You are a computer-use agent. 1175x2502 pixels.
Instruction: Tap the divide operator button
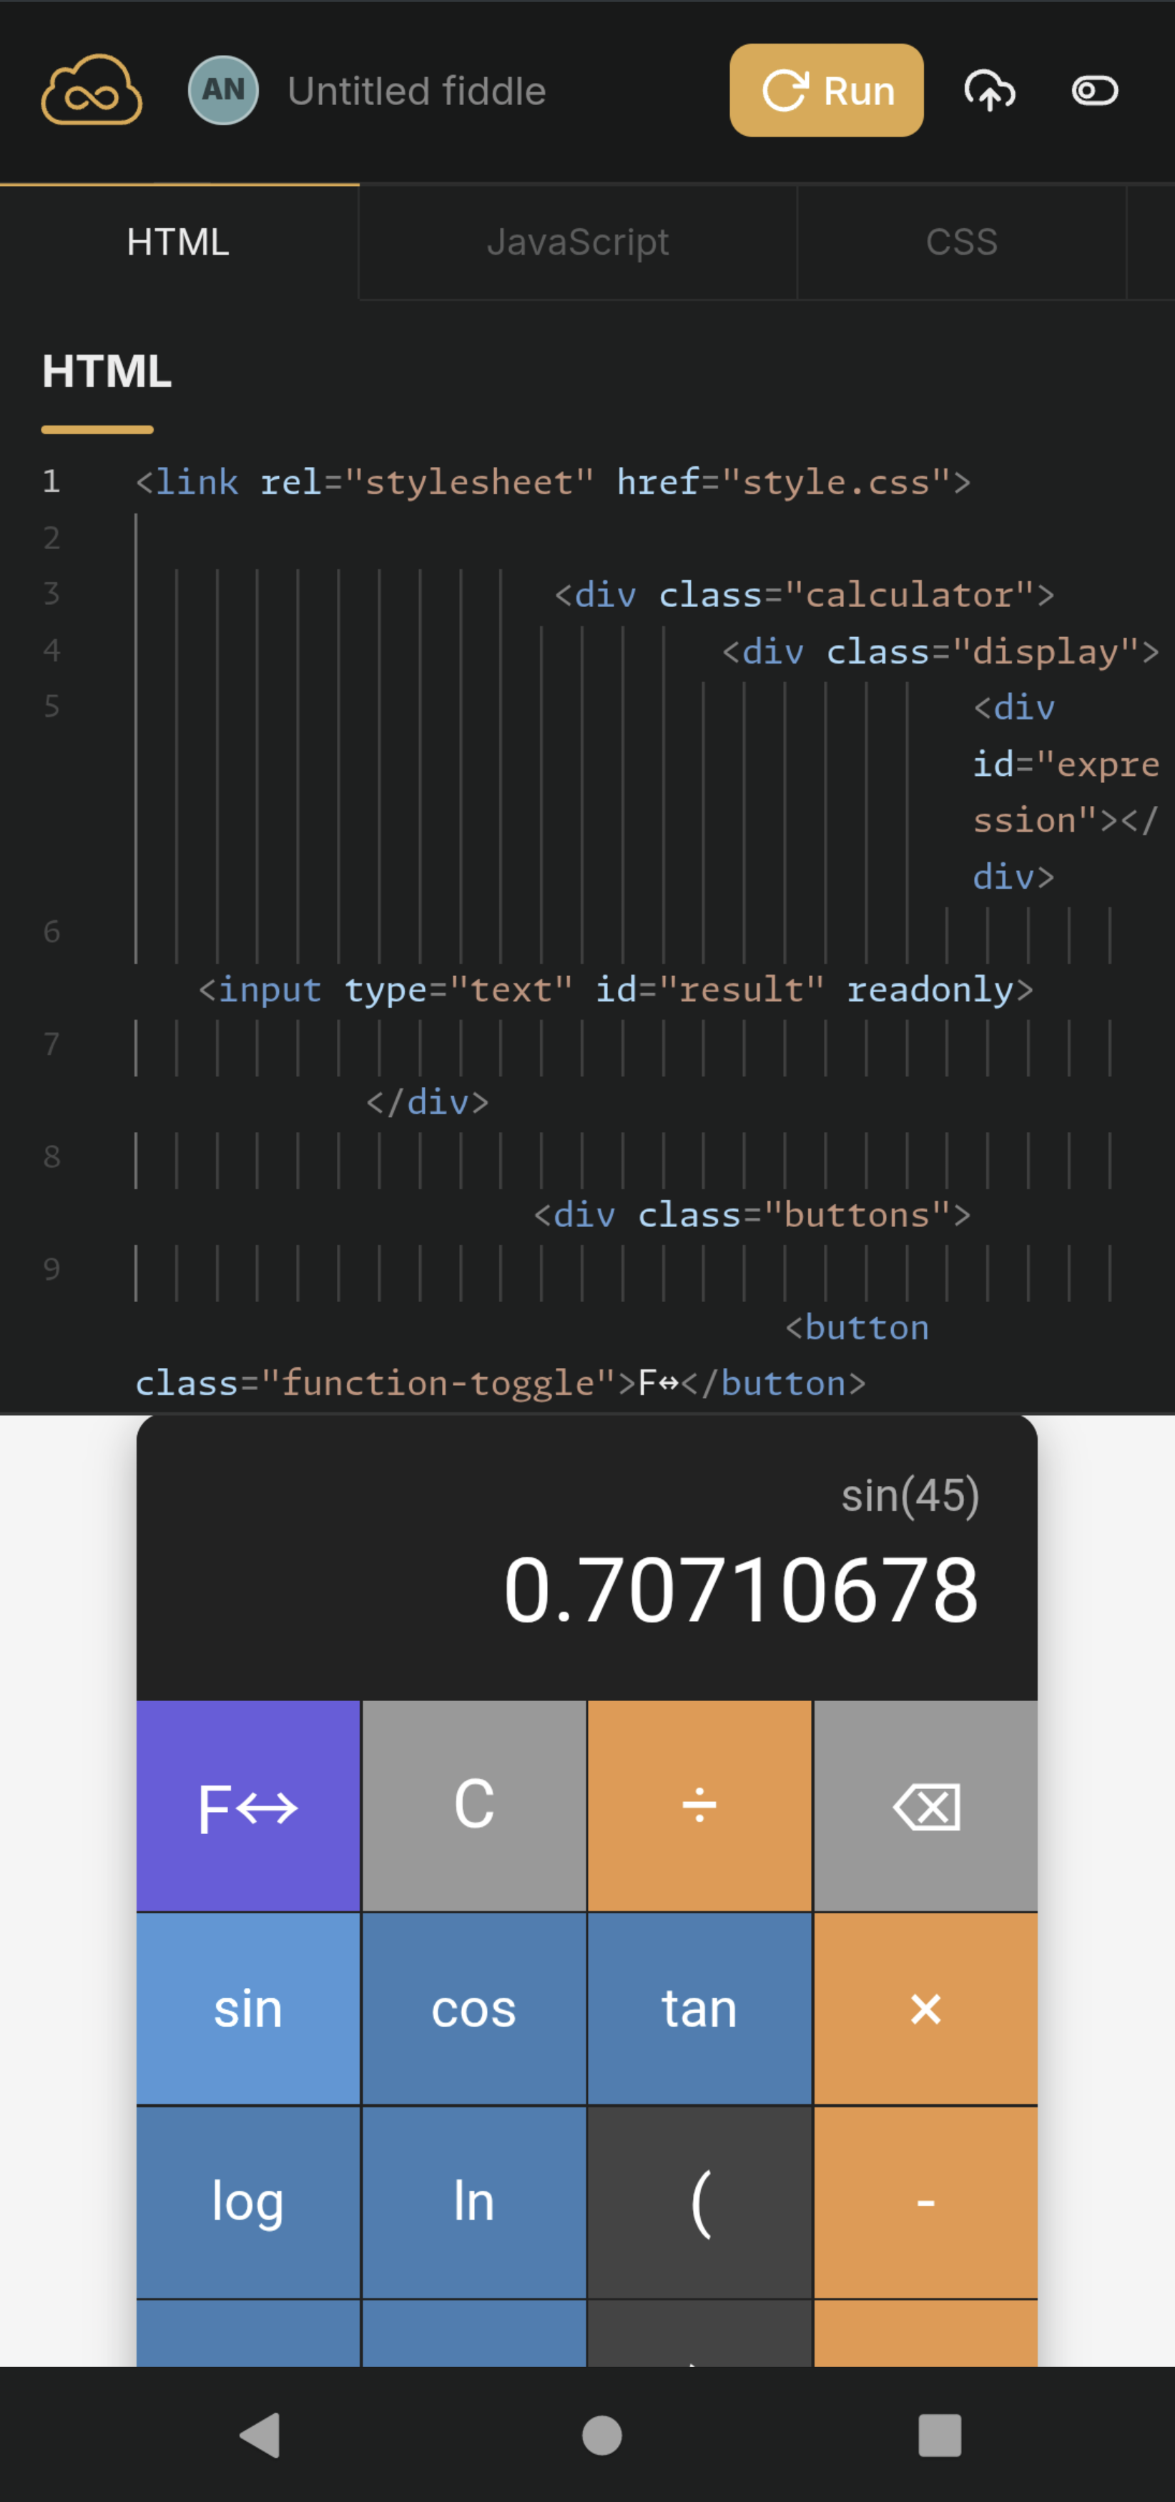tap(699, 1806)
